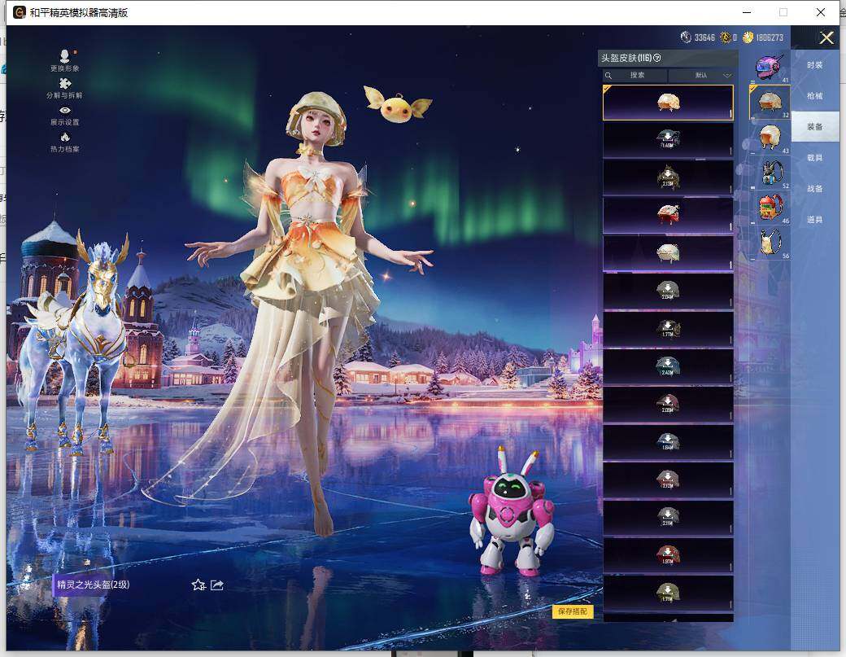Switch to the 道具 tab

815,219
